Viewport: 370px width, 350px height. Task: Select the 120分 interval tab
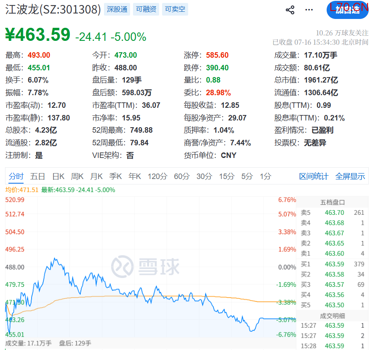[x=157, y=176]
